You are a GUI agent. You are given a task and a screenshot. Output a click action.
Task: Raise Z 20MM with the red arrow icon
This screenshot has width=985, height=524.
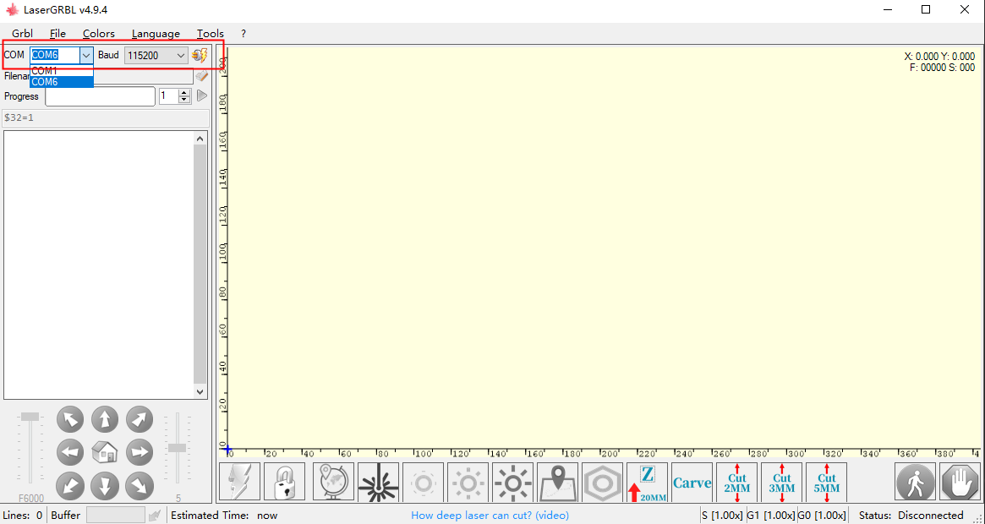[647, 482]
